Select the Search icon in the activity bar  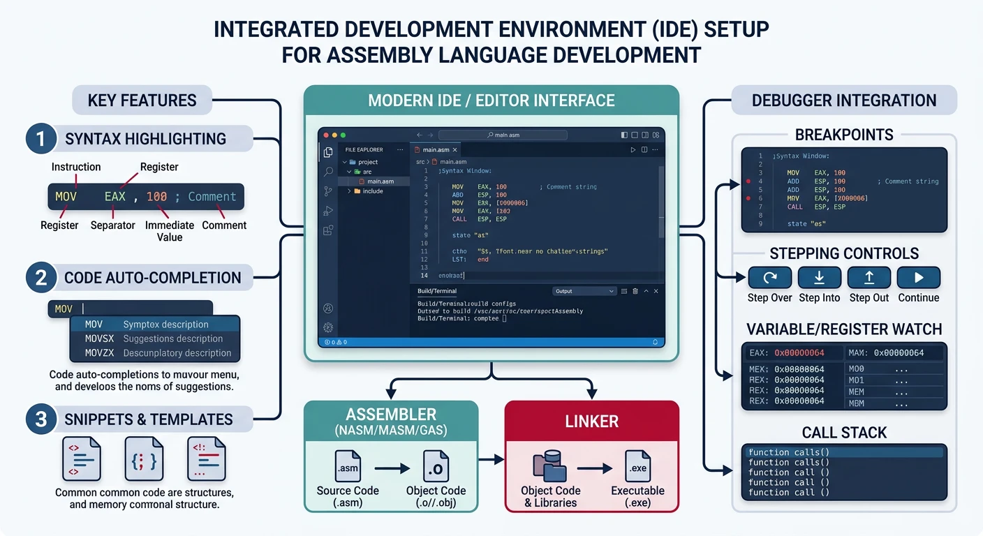click(x=328, y=171)
